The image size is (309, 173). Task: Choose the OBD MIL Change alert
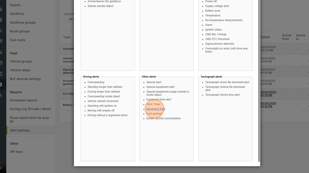pyautogui.click(x=216, y=34)
